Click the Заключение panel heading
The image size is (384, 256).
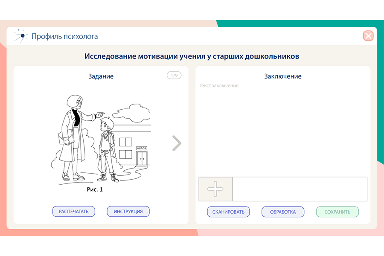coord(282,76)
